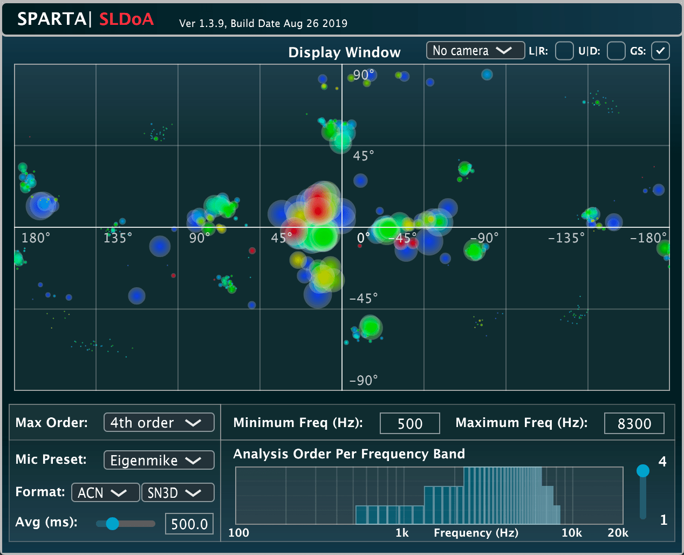Viewport: 684px width, 555px height.
Task: Open the SN3D normalization dropdown
Action: (x=177, y=492)
